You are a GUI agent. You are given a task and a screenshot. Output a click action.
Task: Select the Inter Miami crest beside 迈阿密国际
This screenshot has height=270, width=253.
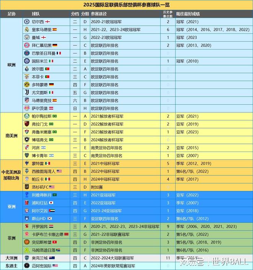27,265
